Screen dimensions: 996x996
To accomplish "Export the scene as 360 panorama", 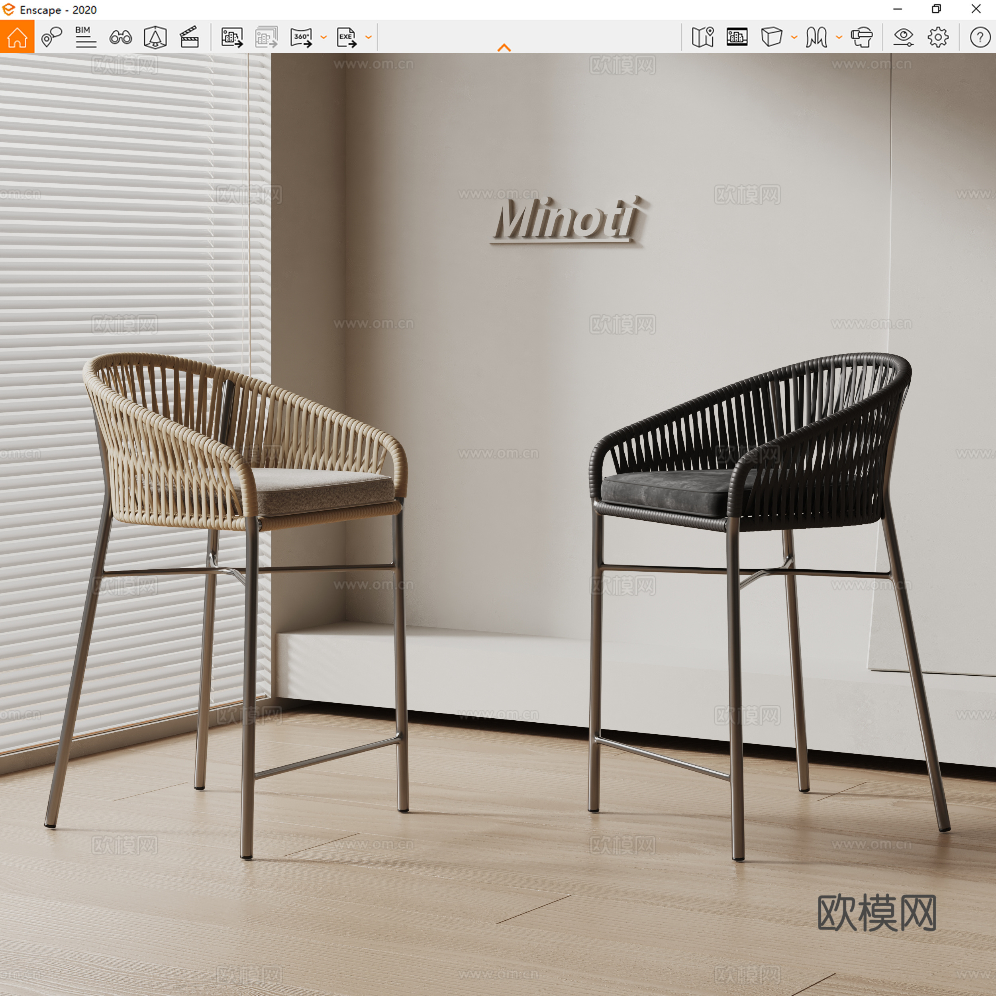I will 302,37.
